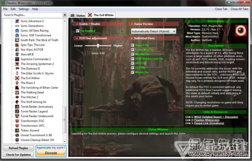Clear plugin search with X button

pyautogui.click(x=65, y=15)
